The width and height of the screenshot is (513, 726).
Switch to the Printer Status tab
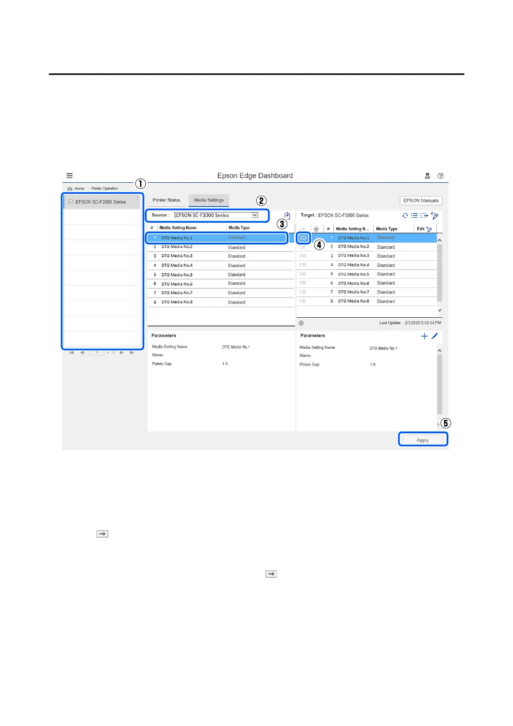coord(166,200)
